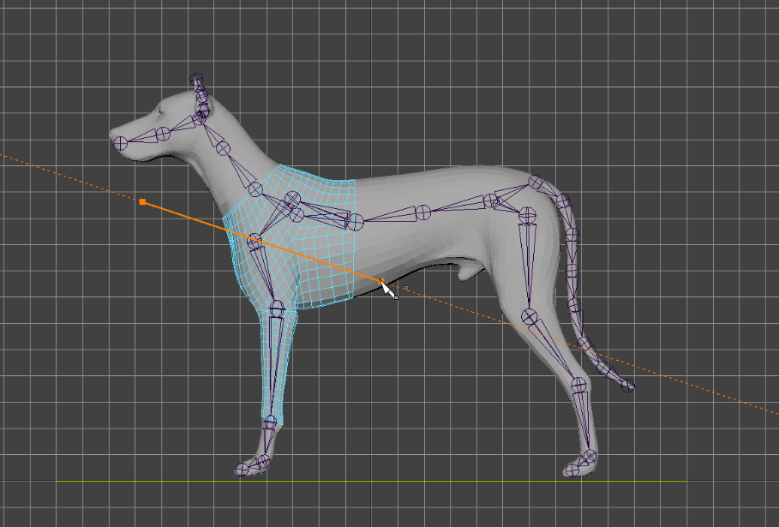Select the chest joint crossed by the orange line

click(x=255, y=241)
